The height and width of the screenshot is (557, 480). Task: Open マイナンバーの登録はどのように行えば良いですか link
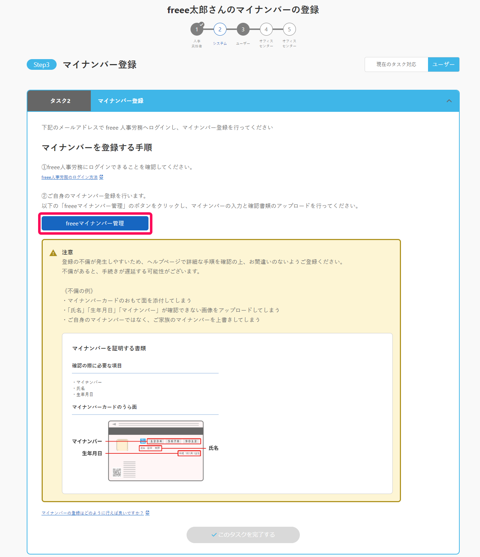pyautogui.click(x=93, y=513)
